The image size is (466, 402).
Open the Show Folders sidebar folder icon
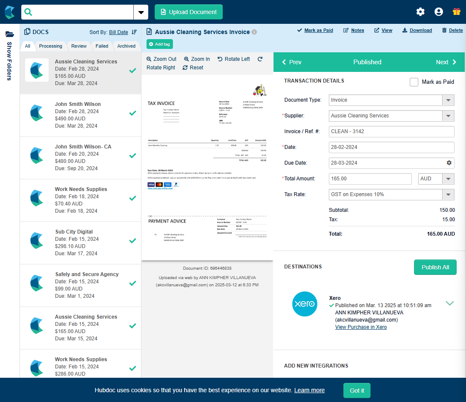pos(9,34)
